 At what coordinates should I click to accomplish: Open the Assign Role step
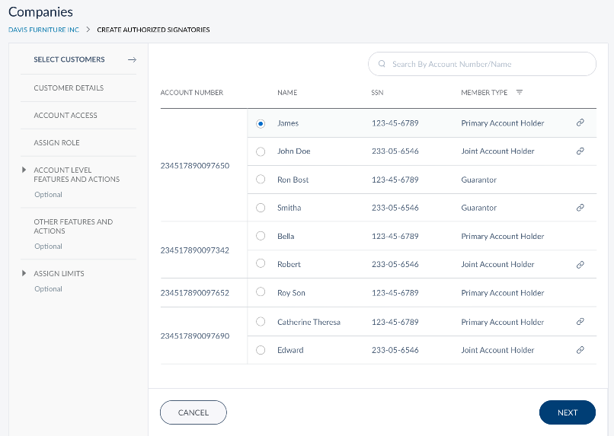point(56,143)
